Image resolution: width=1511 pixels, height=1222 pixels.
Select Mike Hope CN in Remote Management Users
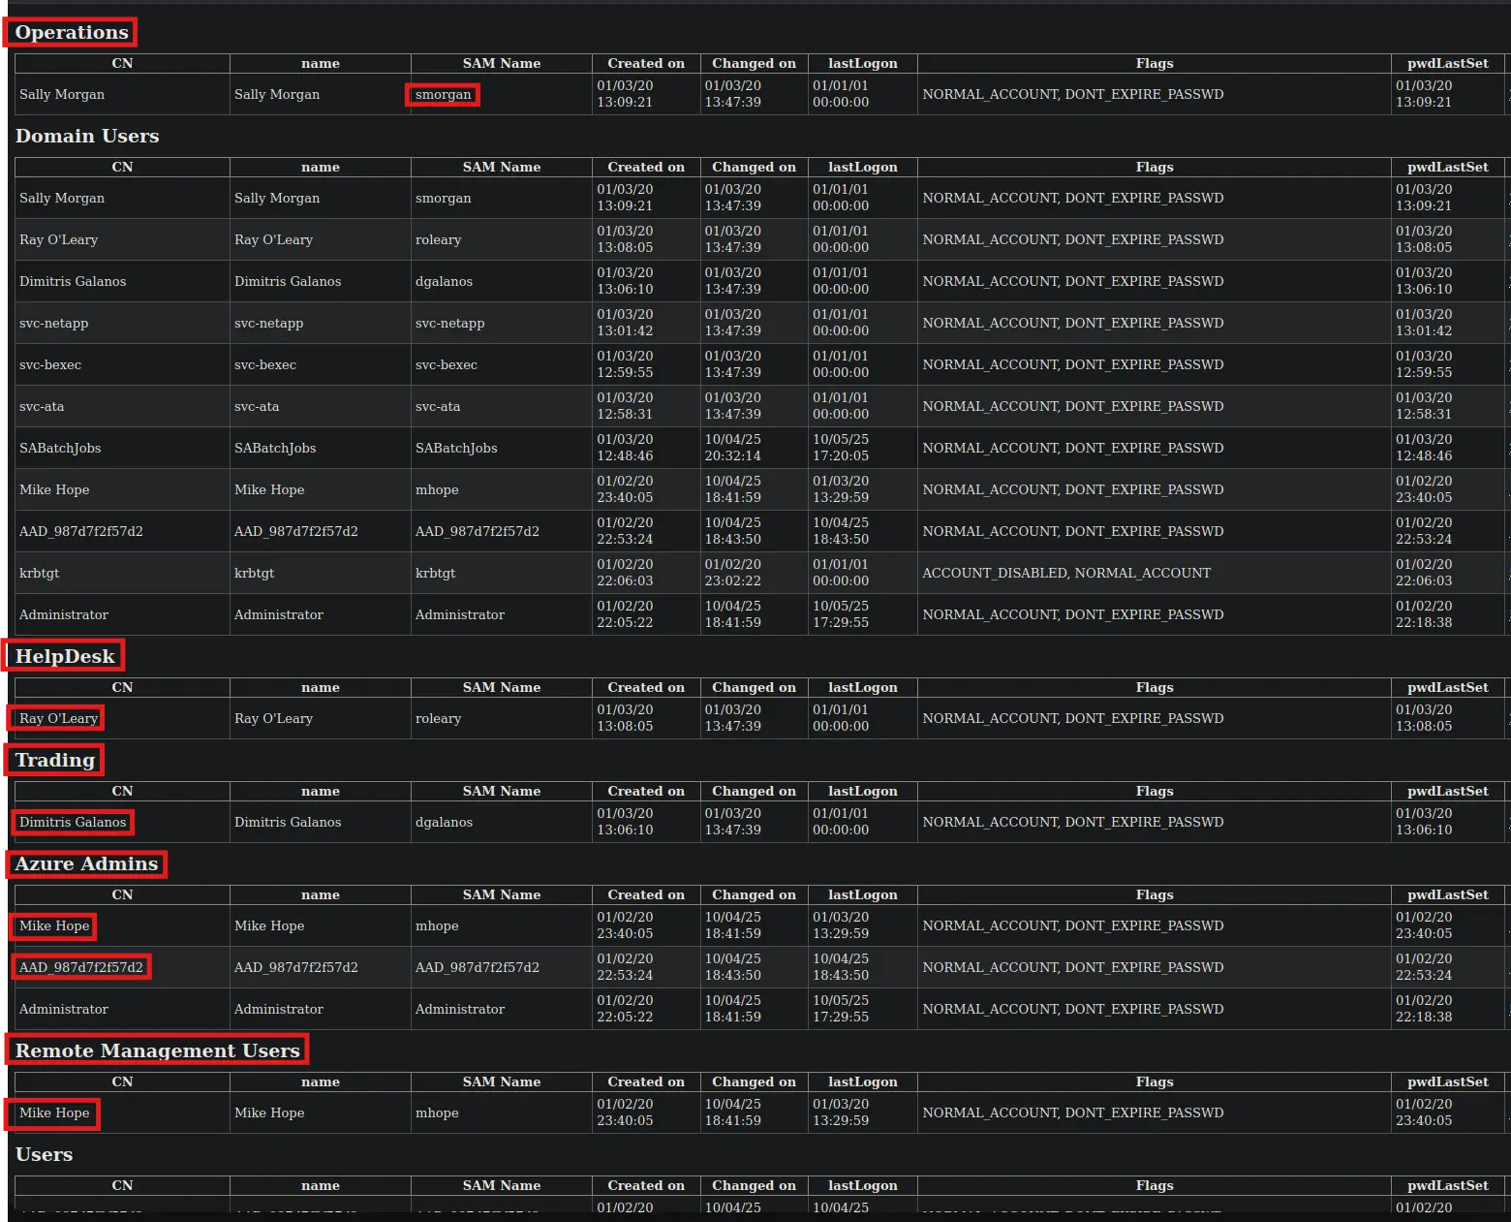point(54,1113)
